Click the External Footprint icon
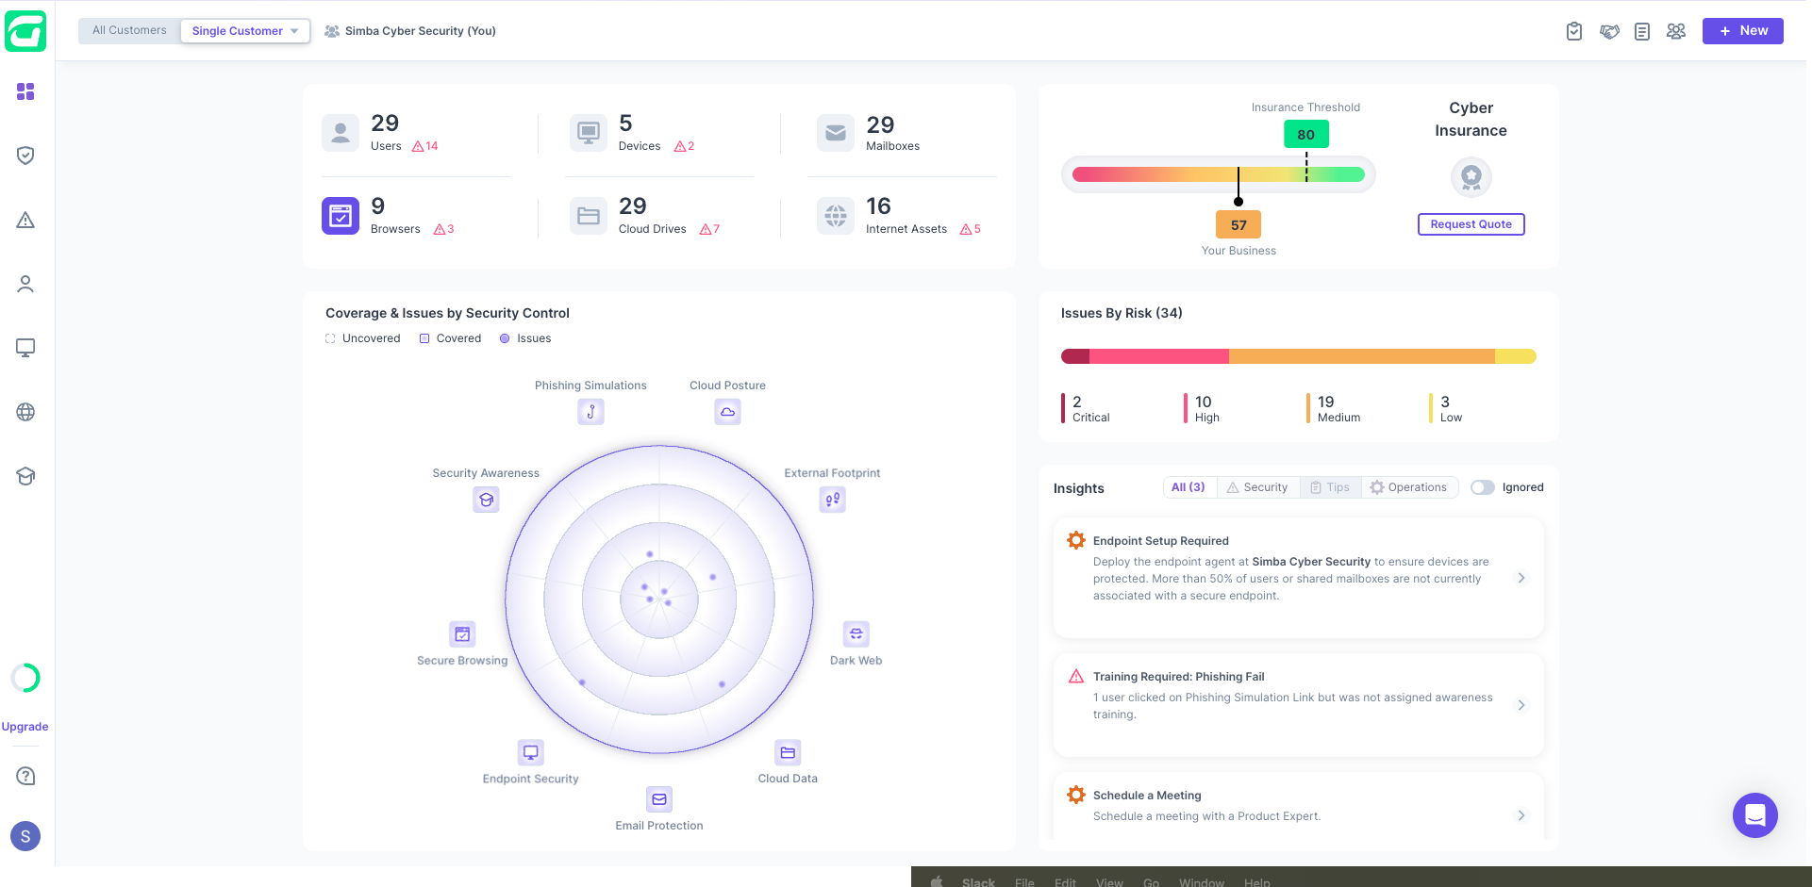Viewport: 1812px width, 887px height. (x=832, y=500)
